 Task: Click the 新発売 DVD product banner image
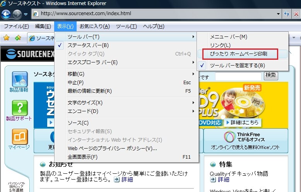tap(243, 105)
